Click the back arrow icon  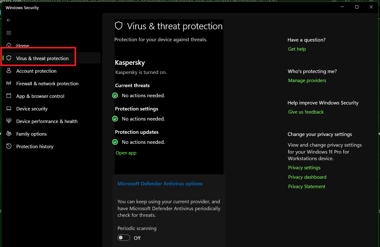tap(9, 20)
